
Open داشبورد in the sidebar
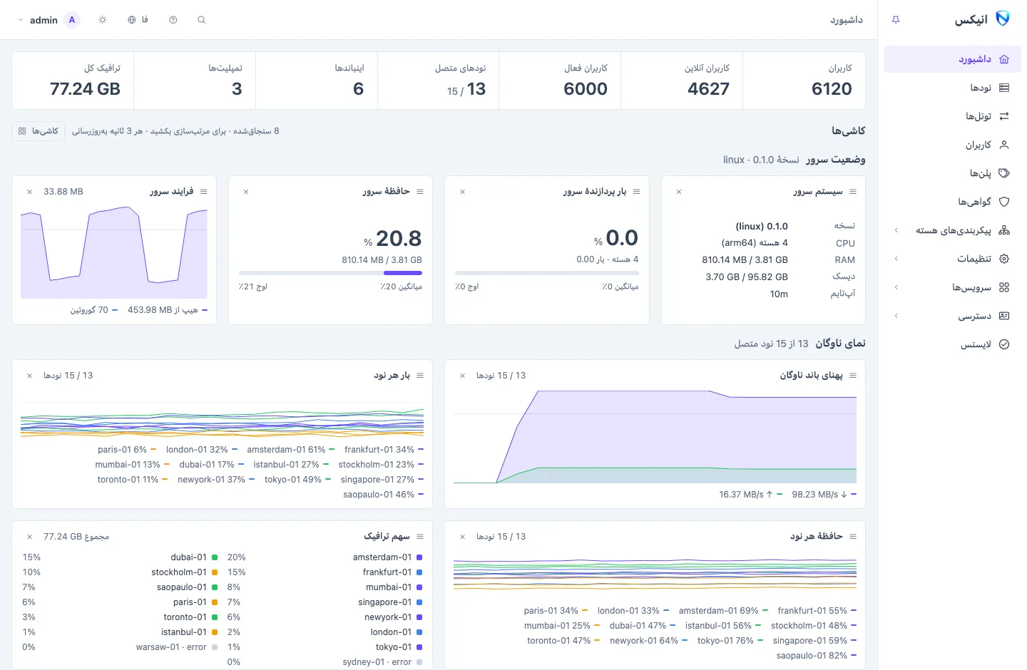[952, 59]
